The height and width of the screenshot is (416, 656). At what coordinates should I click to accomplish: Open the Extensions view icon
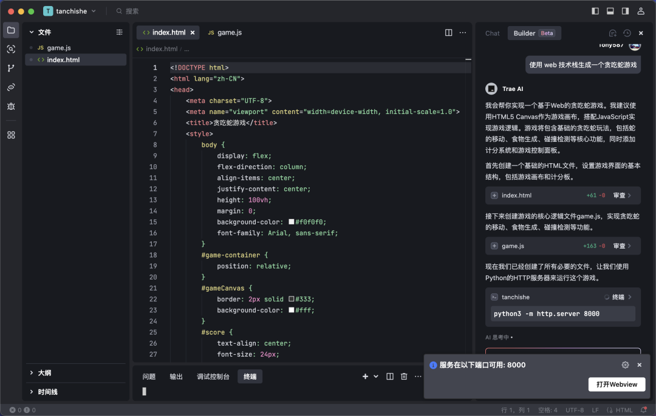11,135
